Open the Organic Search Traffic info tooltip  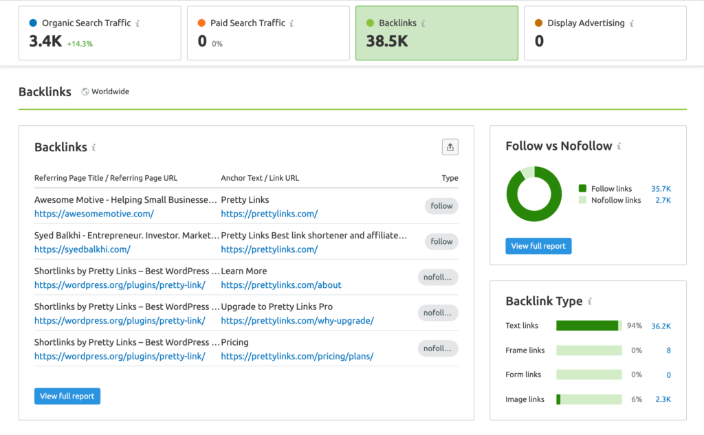(x=138, y=23)
